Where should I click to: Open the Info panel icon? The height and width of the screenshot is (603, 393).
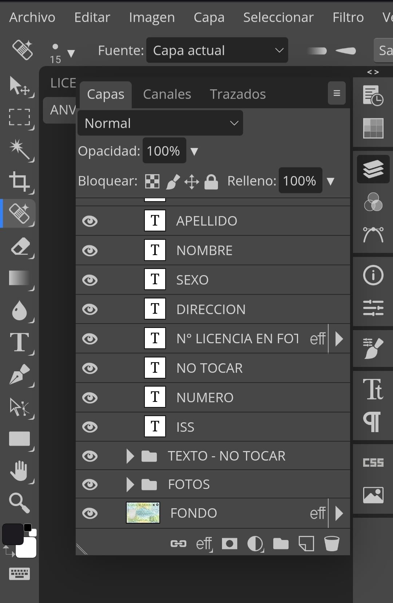point(373,275)
